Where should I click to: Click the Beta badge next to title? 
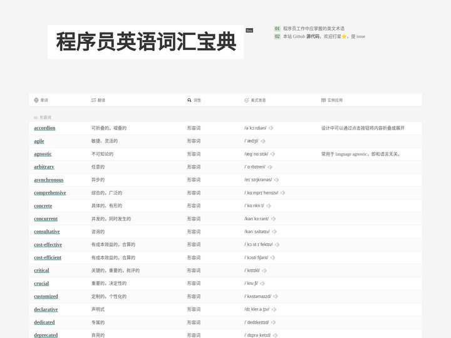(249, 31)
